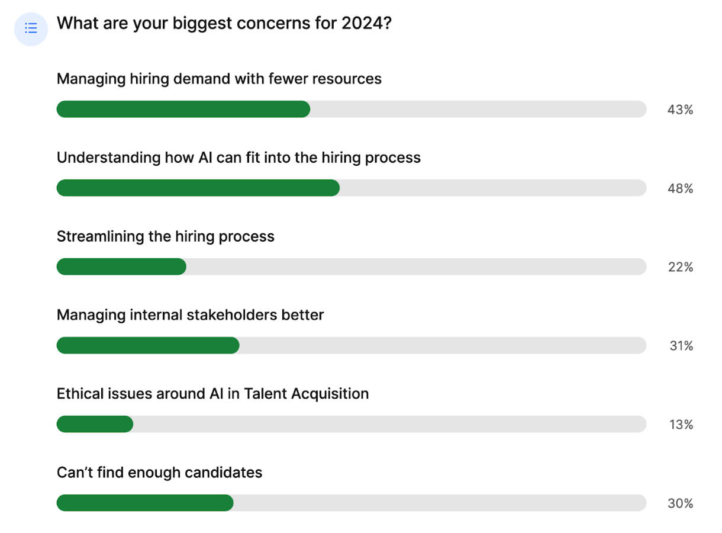Click the 13% result value

point(681,425)
